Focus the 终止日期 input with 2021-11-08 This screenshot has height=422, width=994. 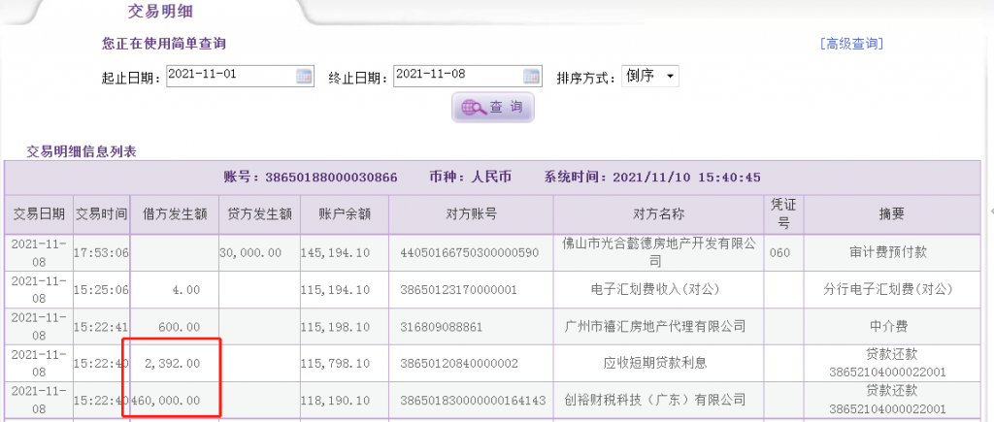[457, 76]
